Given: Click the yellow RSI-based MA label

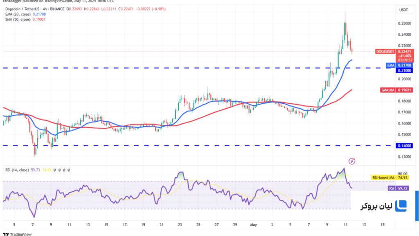Looking at the screenshot, I should (383, 178).
